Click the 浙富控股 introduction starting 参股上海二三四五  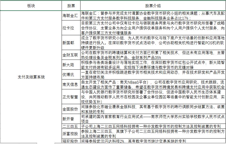click(153, 134)
